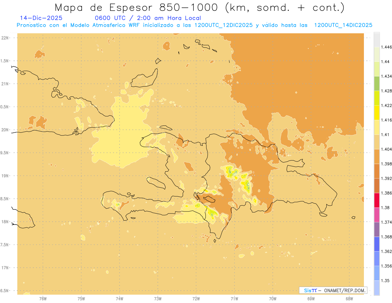Select the date label "14-Dic-2025"

click(41, 18)
